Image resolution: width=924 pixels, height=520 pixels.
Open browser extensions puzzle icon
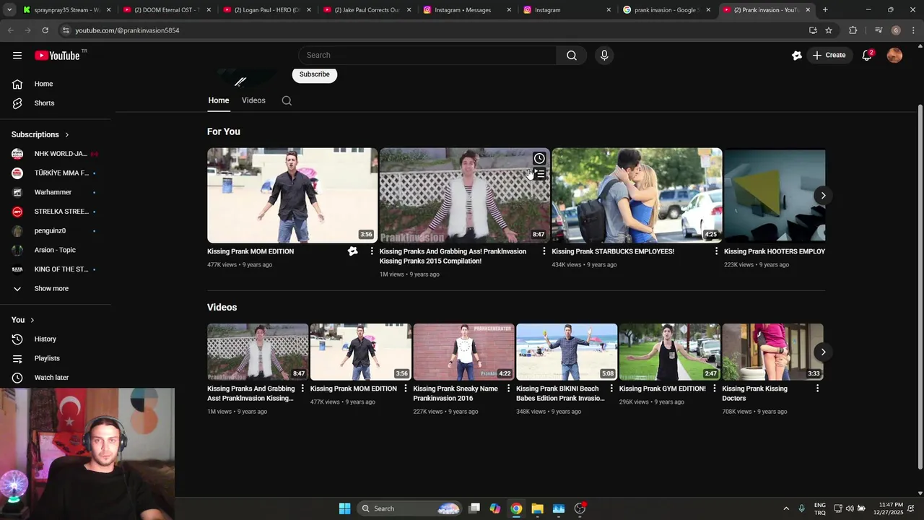(853, 30)
